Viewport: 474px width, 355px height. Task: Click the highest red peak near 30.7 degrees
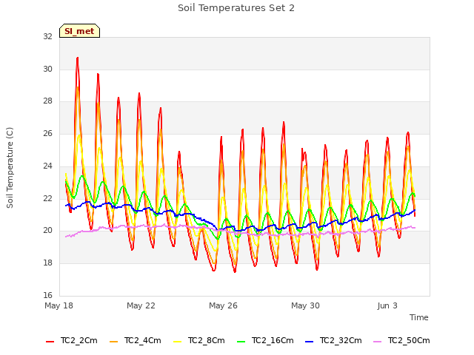pos(77,58)
